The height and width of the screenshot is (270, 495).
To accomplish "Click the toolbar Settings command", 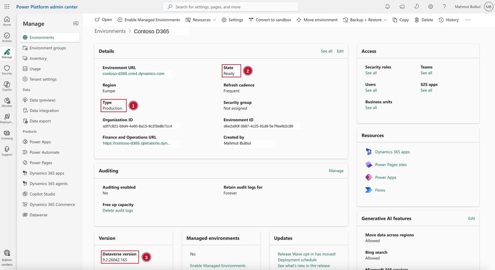I will click(232, 20).
